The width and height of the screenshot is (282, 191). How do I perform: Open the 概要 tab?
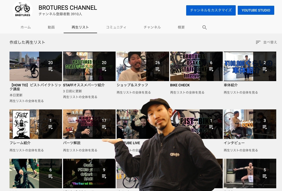coord(181,27)
